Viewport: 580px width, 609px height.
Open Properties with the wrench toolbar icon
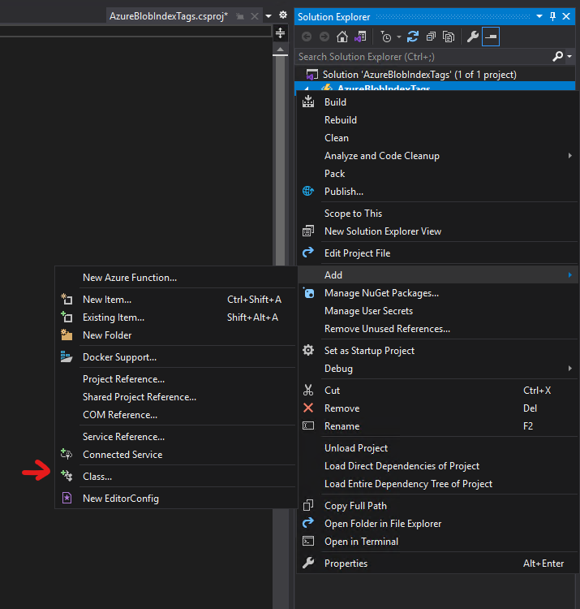point(473,37)
